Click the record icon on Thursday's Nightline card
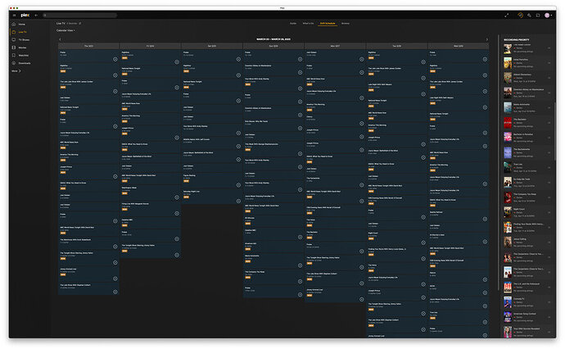Viewport: 565px width, 349px height. click(x=115, y=75)
